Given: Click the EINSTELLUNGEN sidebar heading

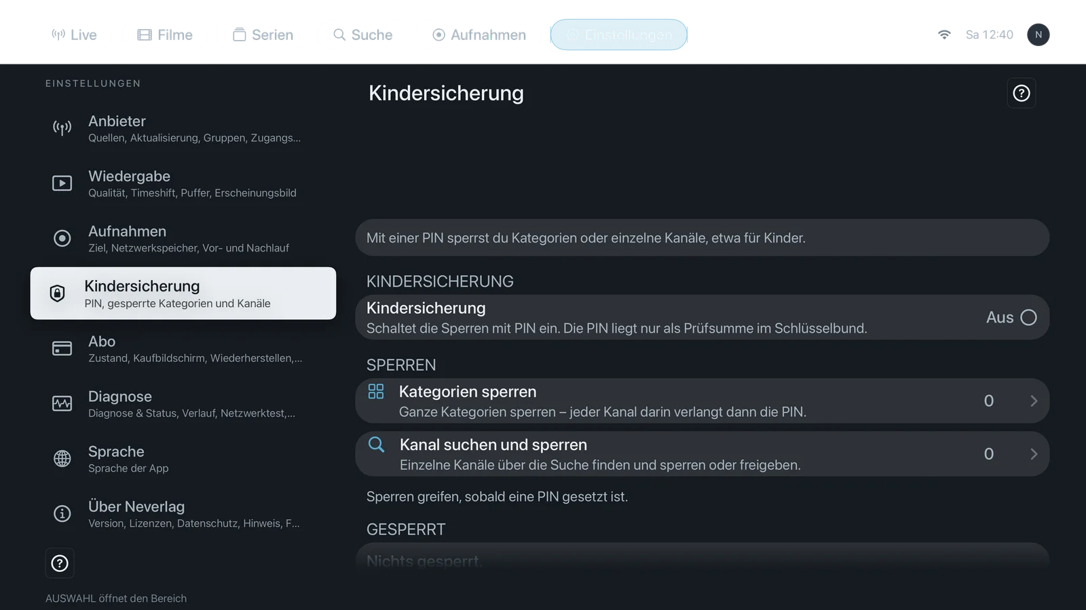Looking at the screenshot, I should pos(93,83).
